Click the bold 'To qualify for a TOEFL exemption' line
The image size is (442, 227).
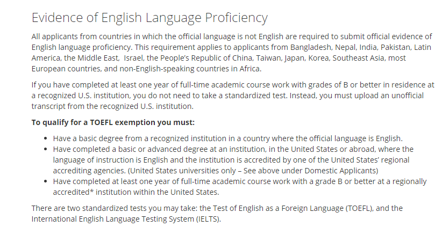pos(113,123)
